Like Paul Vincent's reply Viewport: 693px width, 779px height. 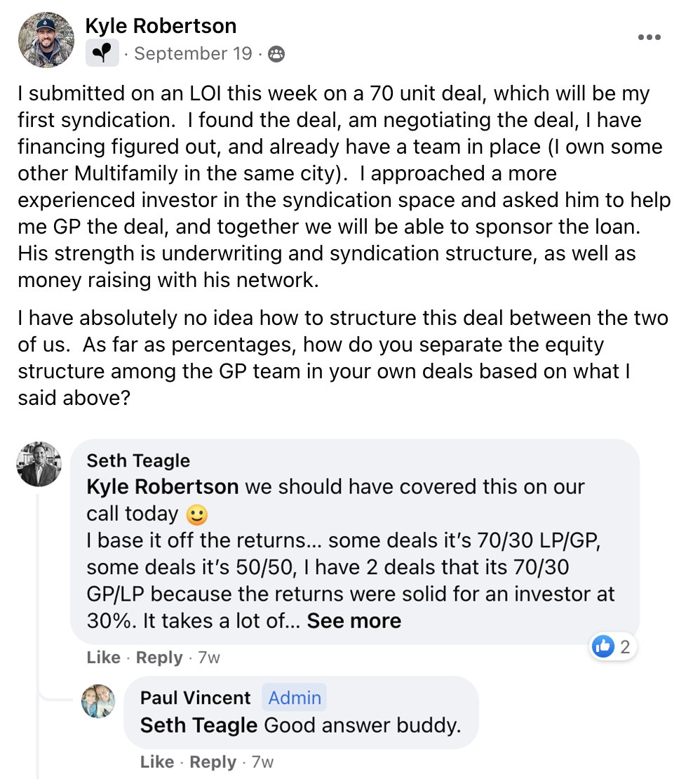(156, 762)
